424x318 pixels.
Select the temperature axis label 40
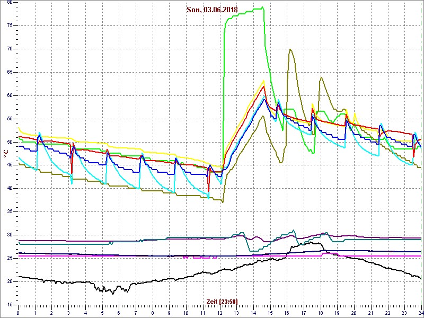pos(8,189)
